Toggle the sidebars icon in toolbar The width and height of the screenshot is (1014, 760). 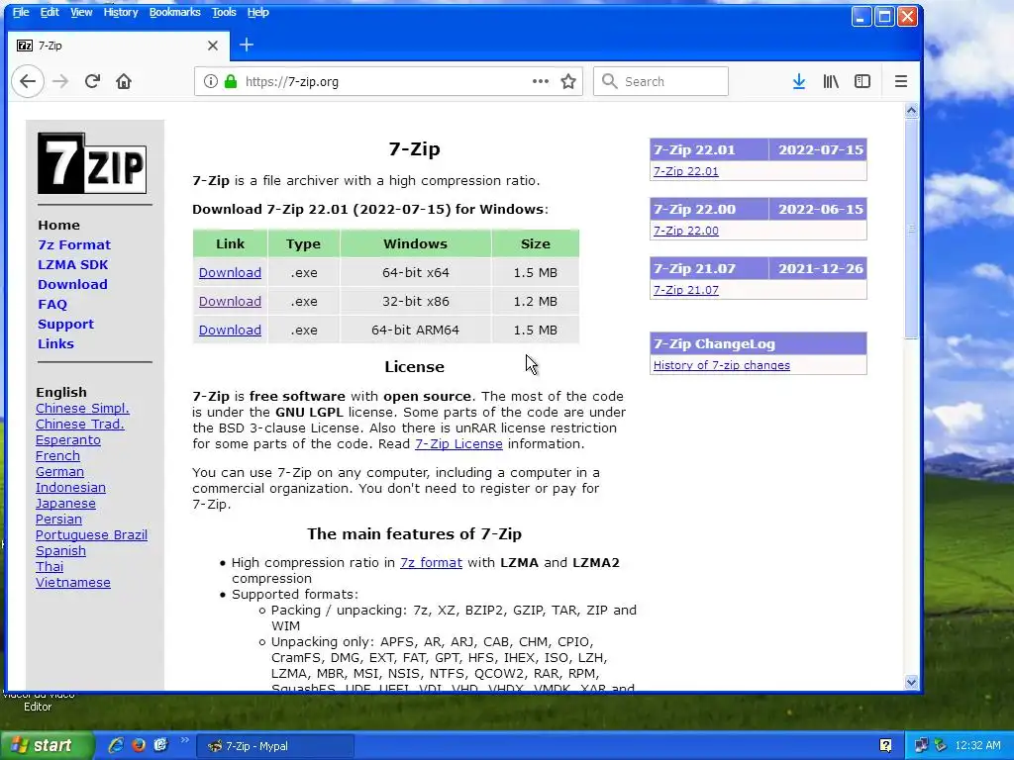tap(862, 81)
